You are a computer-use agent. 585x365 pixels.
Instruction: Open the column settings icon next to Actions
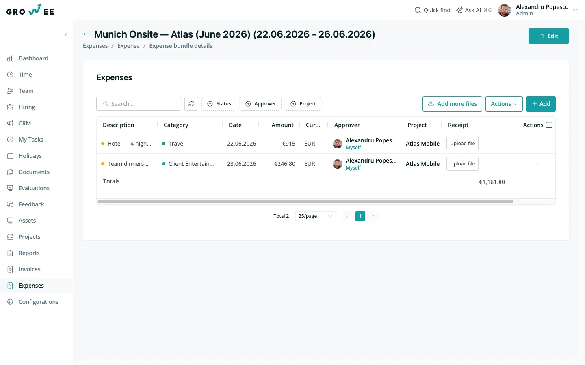pyautogui.click(x=549, y=125)
